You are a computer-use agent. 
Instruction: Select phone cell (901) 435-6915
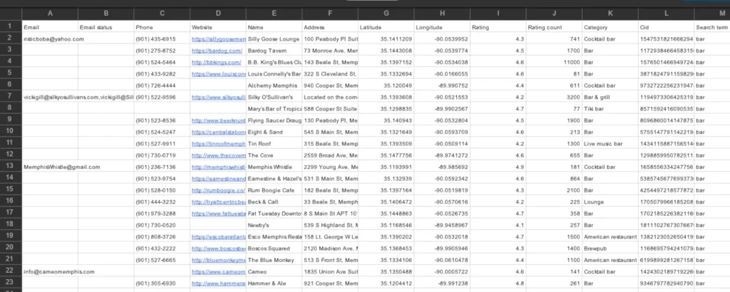coord(162,39)
